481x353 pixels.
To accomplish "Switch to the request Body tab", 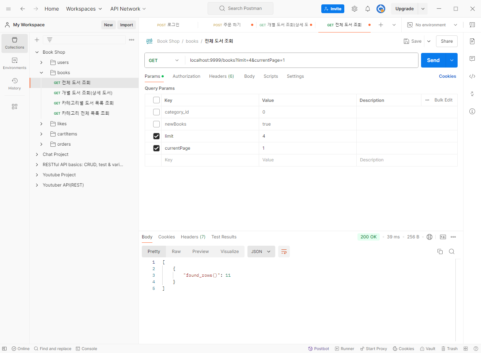I will (x=250, y=76).
